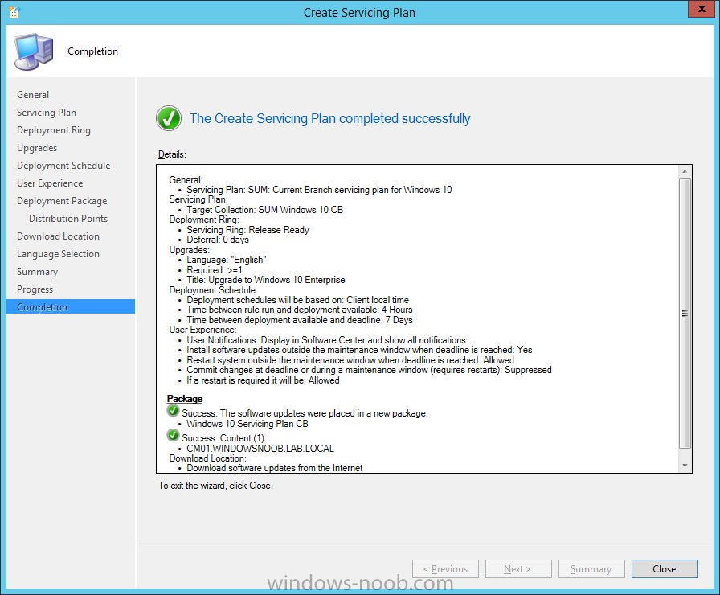Click the 'Target Collection: SUM Windows 10 CB' line
This screenshot has width=720, height=595.
point(265,210)
